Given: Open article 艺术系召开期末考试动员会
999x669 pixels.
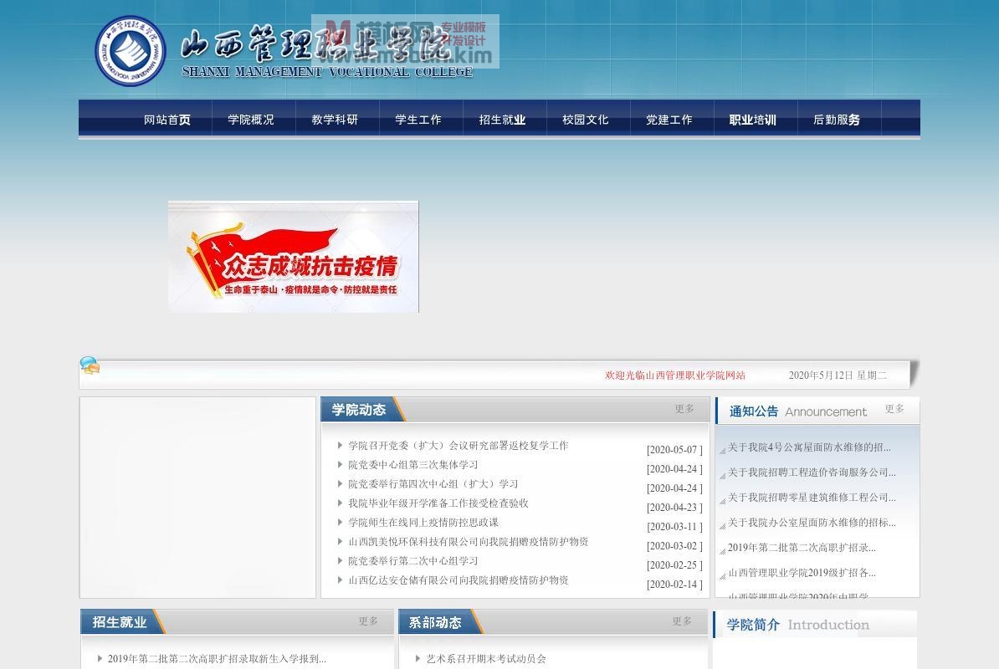Looking at the screenshot, I should 486,659.
